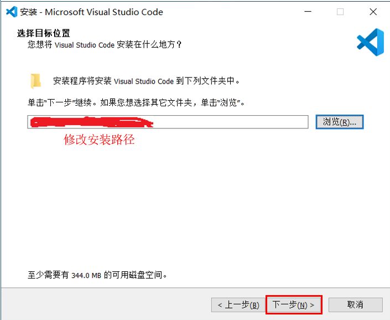390x320 pixels.
Task: Click the yellow folder icon
Action: (35, 81)
